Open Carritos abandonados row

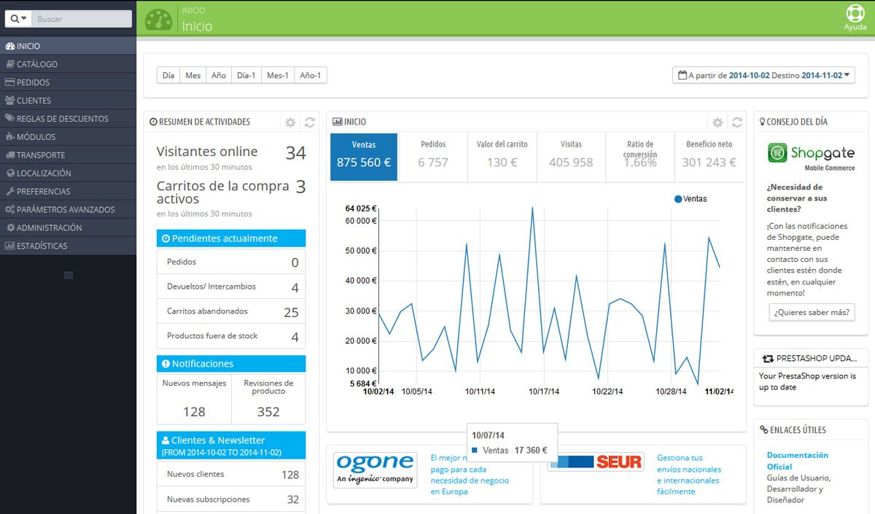(x=231, y=311)
